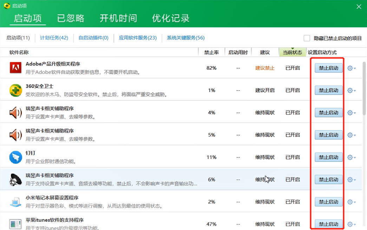This screenshot has height=230, width=367.
Task: Disable startup for Adobe产品升级相关程序
Action: 328,68
